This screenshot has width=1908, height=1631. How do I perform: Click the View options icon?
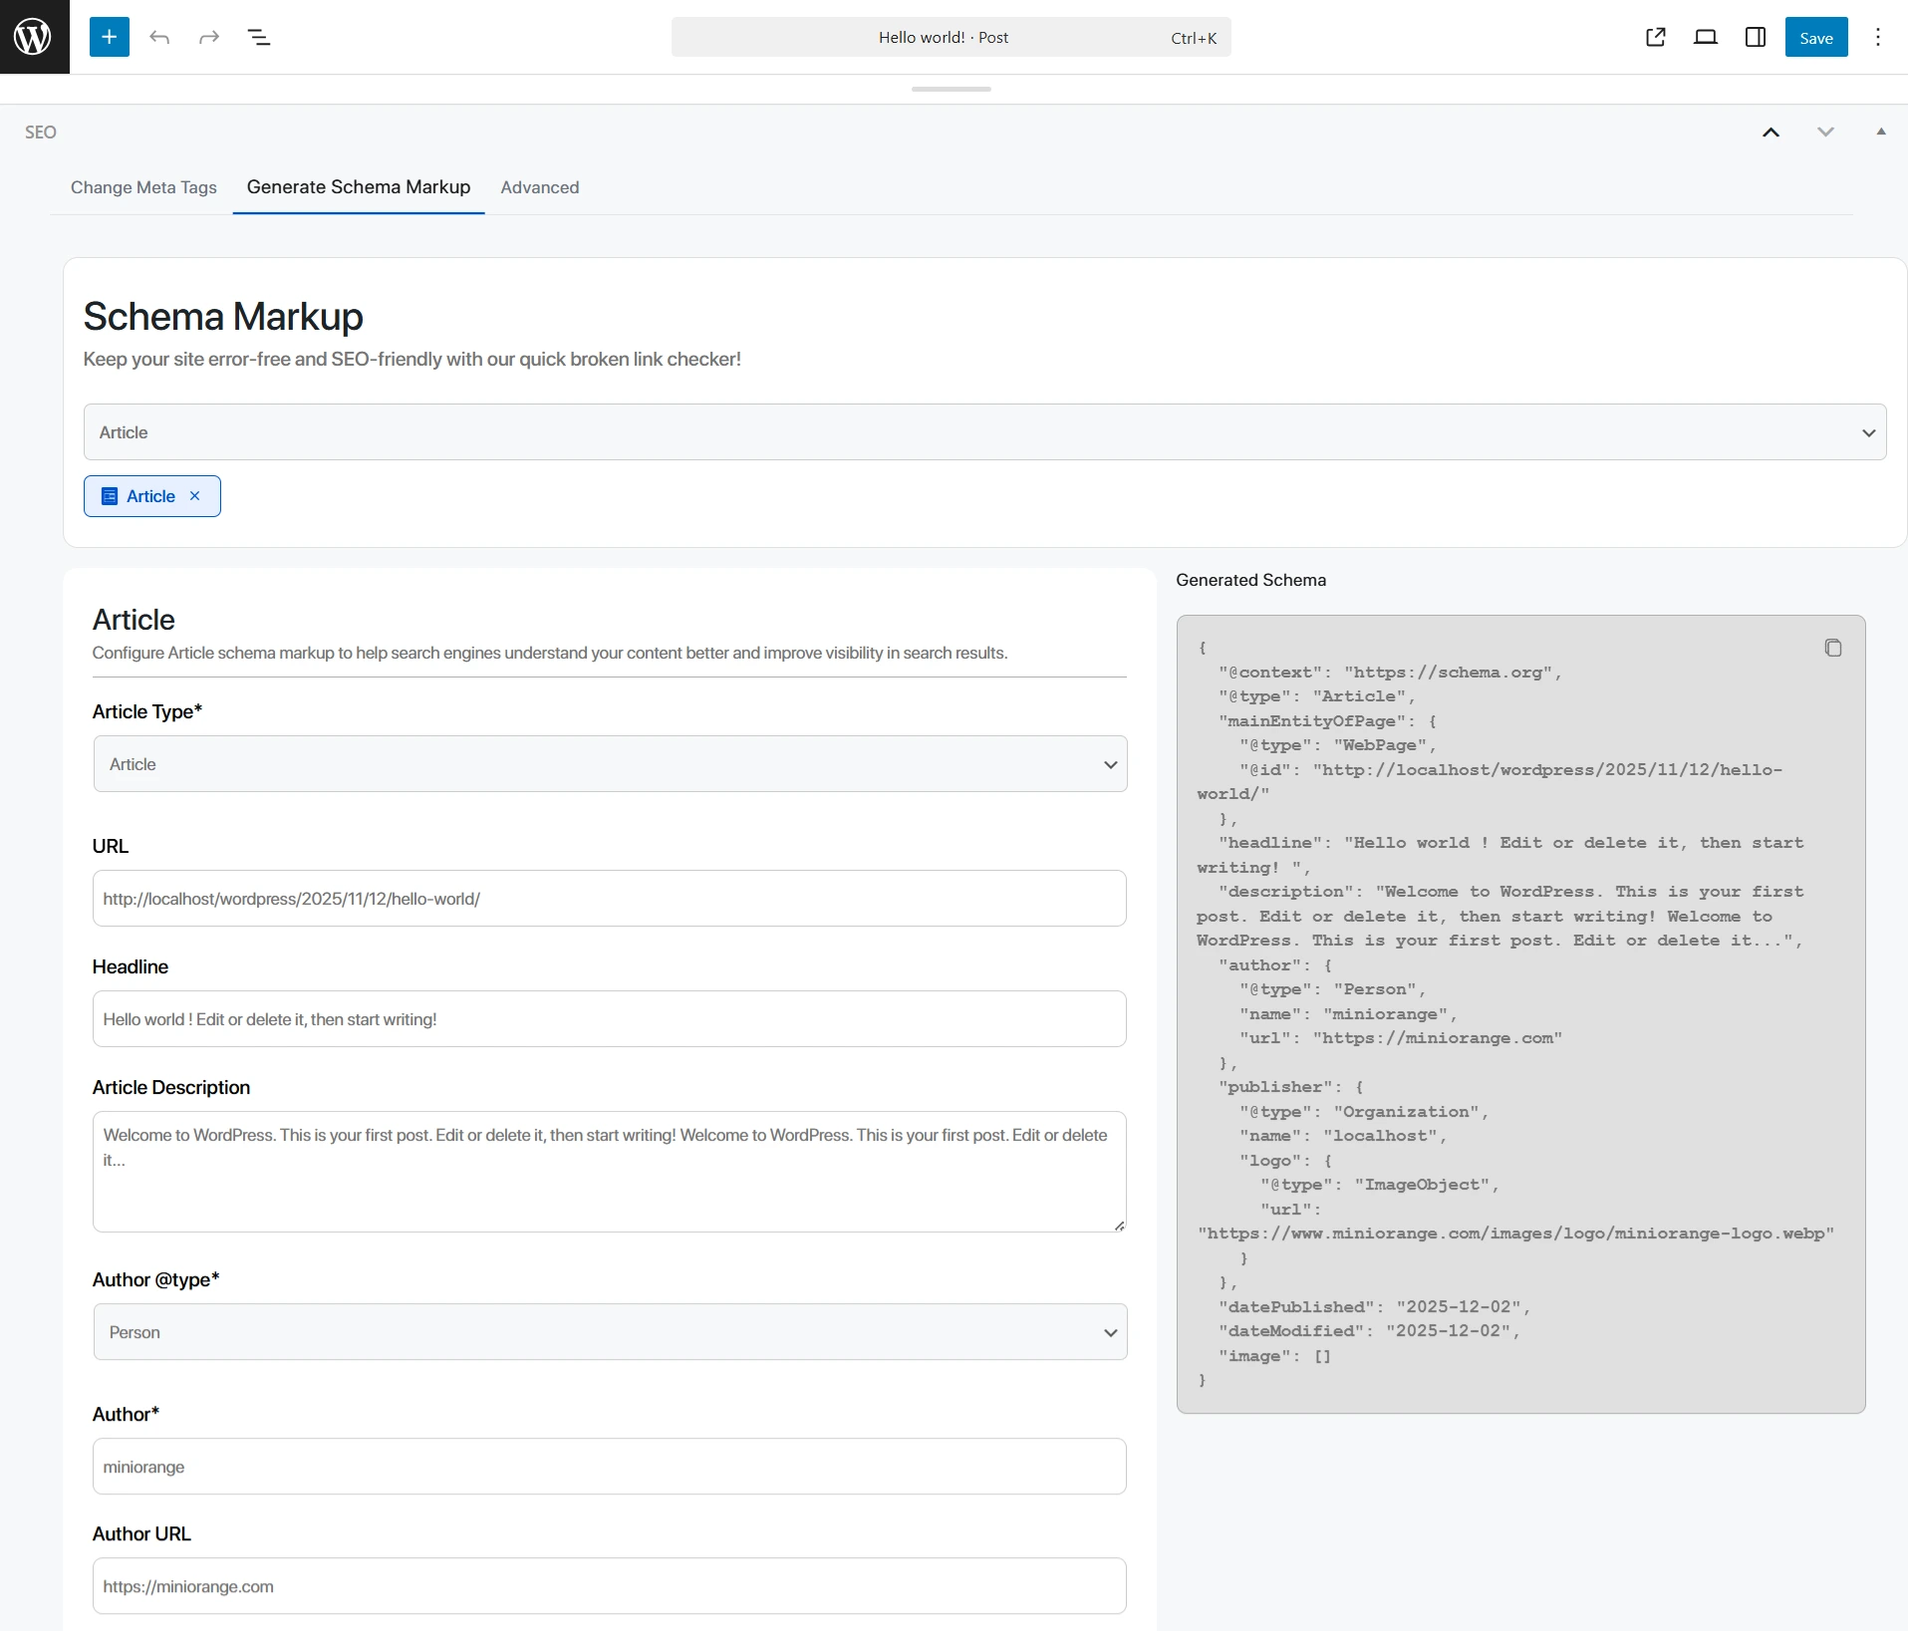tap(1706, 37)
